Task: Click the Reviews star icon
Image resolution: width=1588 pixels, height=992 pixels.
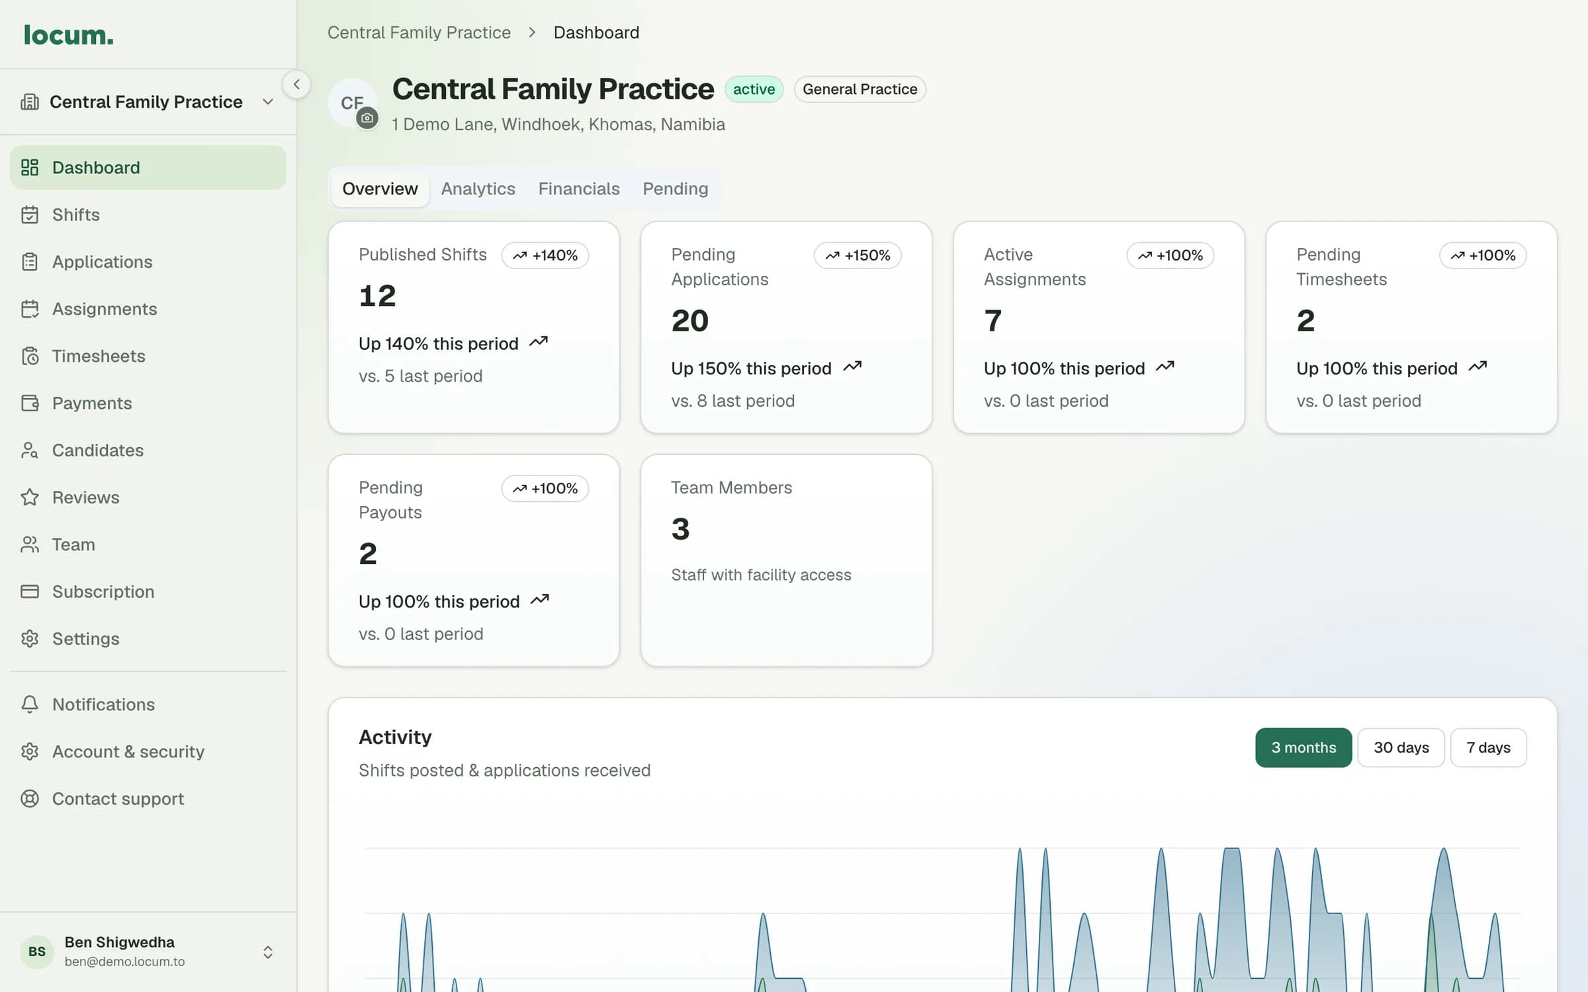Action: coord(30,497)
